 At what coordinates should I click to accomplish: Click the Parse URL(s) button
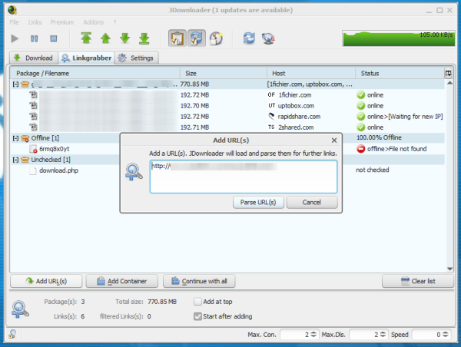(x=258, y=202)
